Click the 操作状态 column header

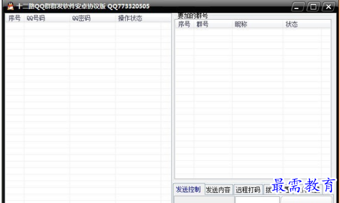click(x=138, y=18)
